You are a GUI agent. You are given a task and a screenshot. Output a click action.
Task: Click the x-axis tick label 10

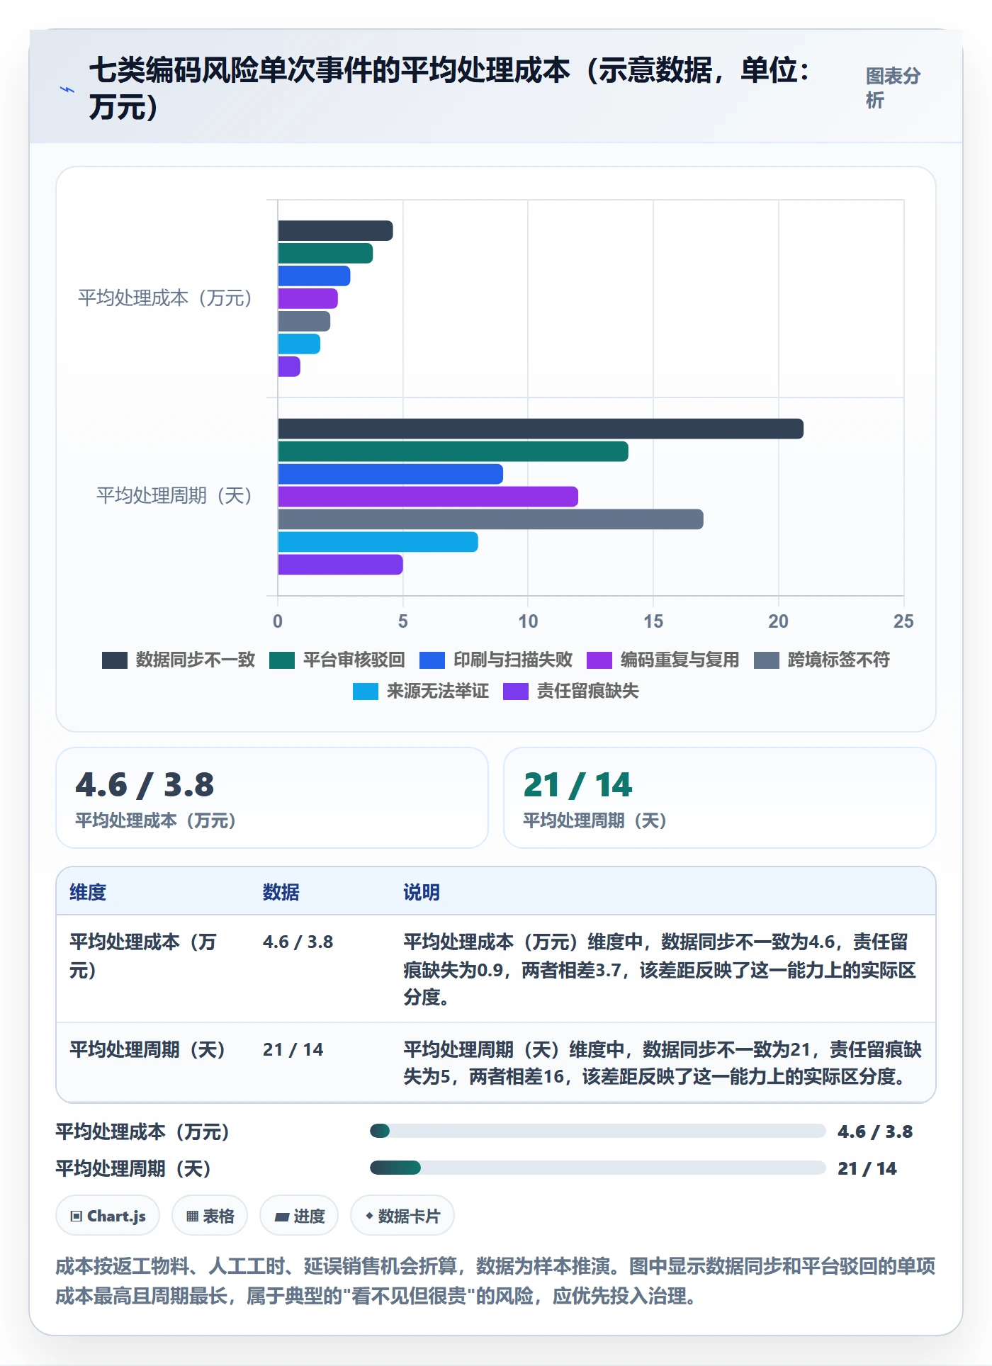(x=528, y=621)
